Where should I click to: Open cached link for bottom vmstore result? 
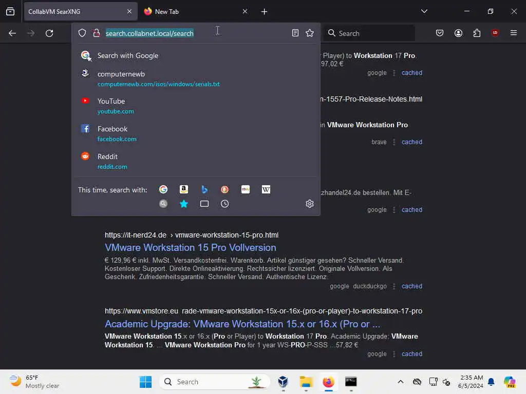412,354
